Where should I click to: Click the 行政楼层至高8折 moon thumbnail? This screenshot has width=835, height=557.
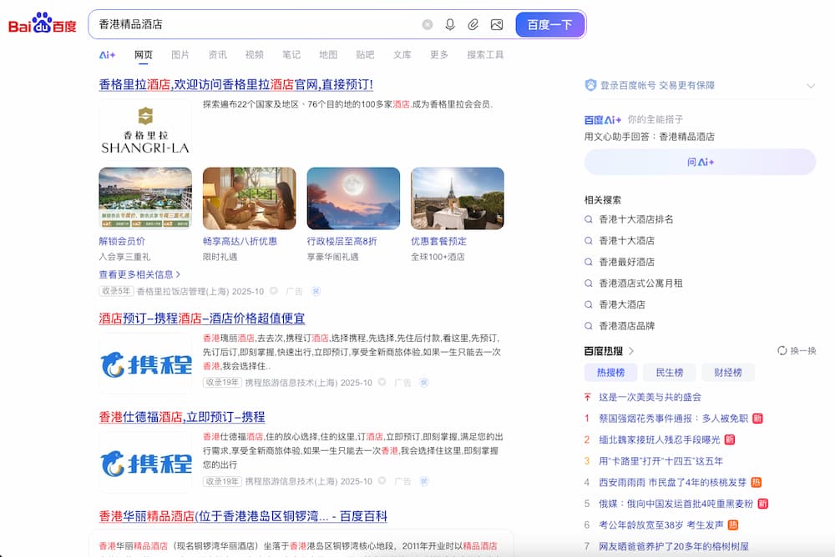pyautogui.click(x=353, y=198)
